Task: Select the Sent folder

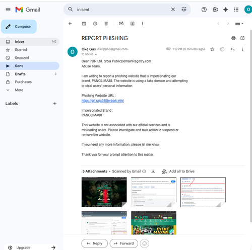Action: [x=30, y=66]
